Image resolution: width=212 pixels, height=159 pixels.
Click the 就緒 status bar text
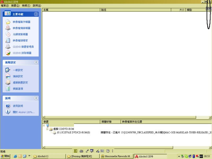[3, 152]
